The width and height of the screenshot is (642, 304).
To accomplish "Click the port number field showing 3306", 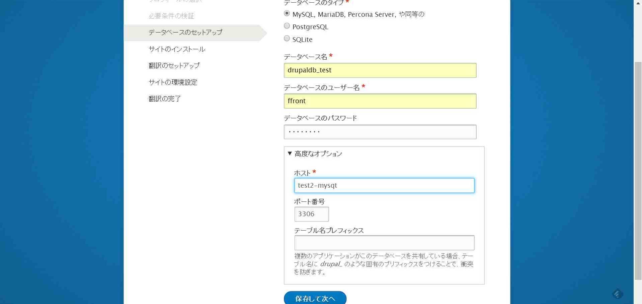I will pyautogui.click(x=312, y=214).
